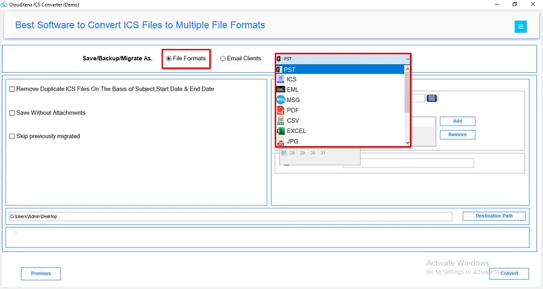The height and width of the screenshot is (289, 543).
Task: Click the JPG file icon in list
Action: [x=281, y=141]
